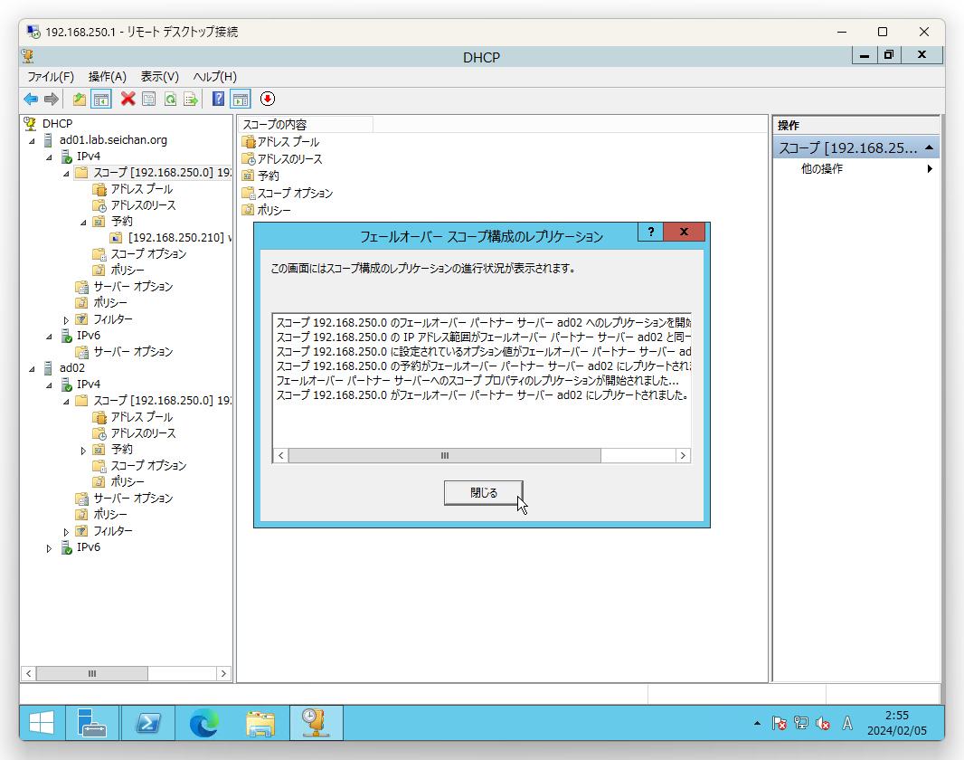Open Server Manager from the taskbar
Image resolution: width=964 pixels, height=760 pixels.
click(x=91, y=723)
